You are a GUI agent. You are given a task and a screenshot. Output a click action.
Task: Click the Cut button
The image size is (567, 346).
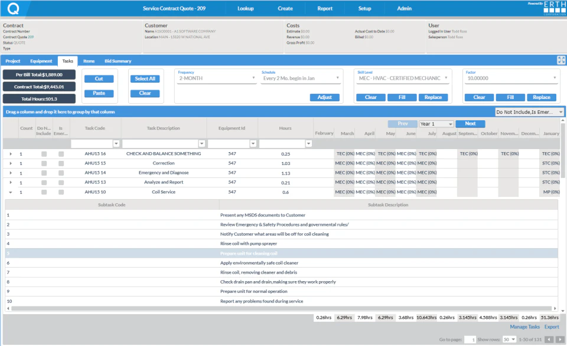(99, 78)
